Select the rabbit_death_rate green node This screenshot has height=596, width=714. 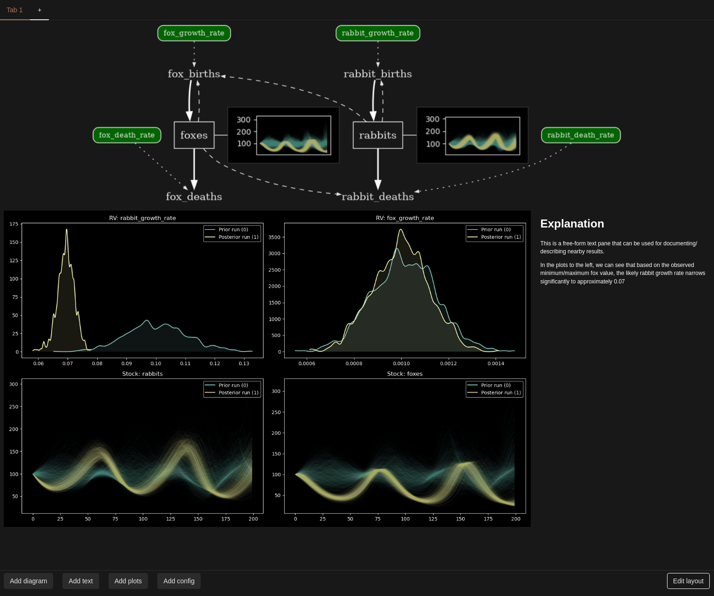pyautogui.click(x=581, y=135)
